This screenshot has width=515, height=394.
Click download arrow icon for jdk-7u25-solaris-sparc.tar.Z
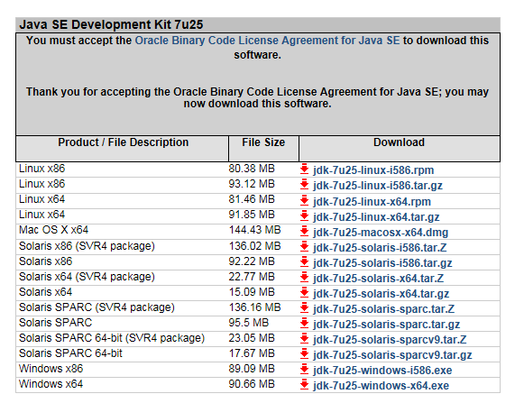pos(305,308)
